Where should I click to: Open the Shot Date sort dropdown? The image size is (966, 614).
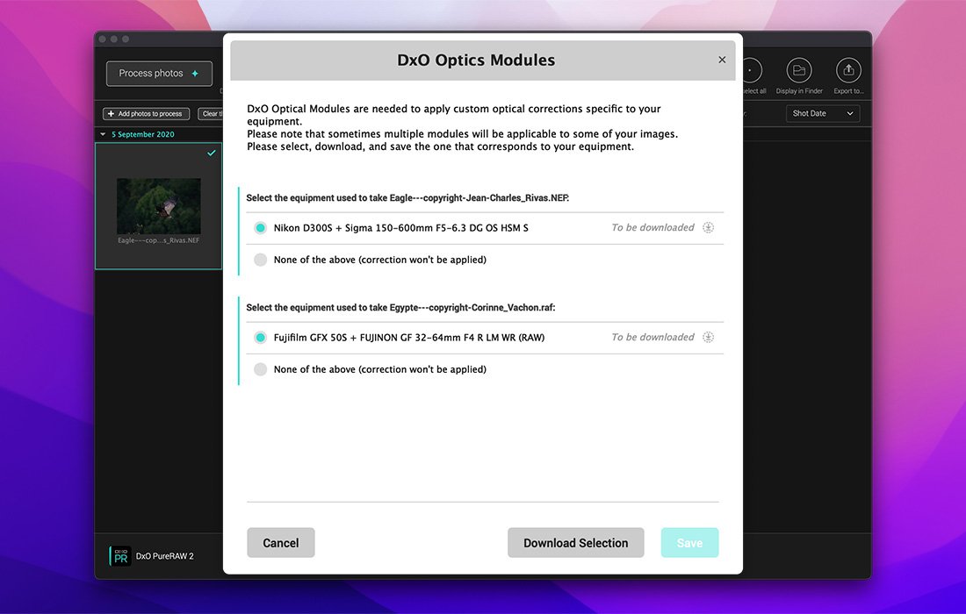click(x=822, y=114)
